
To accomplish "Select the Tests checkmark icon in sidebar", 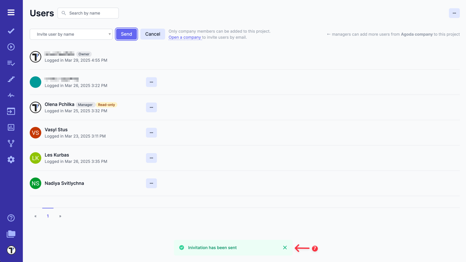I will pos(11,31).
